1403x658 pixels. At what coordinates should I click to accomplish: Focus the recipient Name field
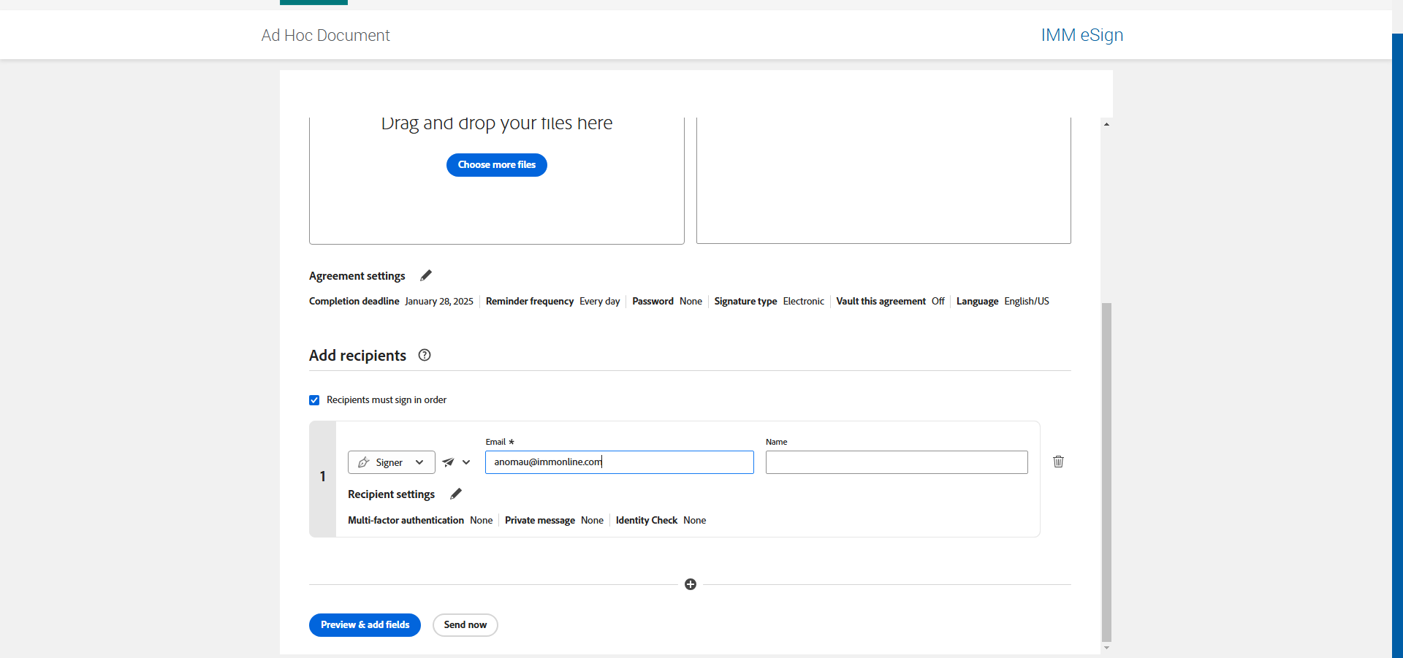point(897,462)
